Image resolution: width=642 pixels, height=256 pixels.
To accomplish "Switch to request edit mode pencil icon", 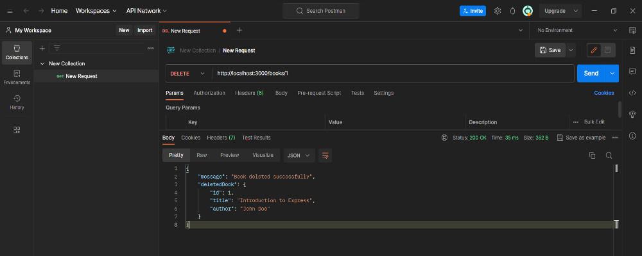I will (594, 50).
